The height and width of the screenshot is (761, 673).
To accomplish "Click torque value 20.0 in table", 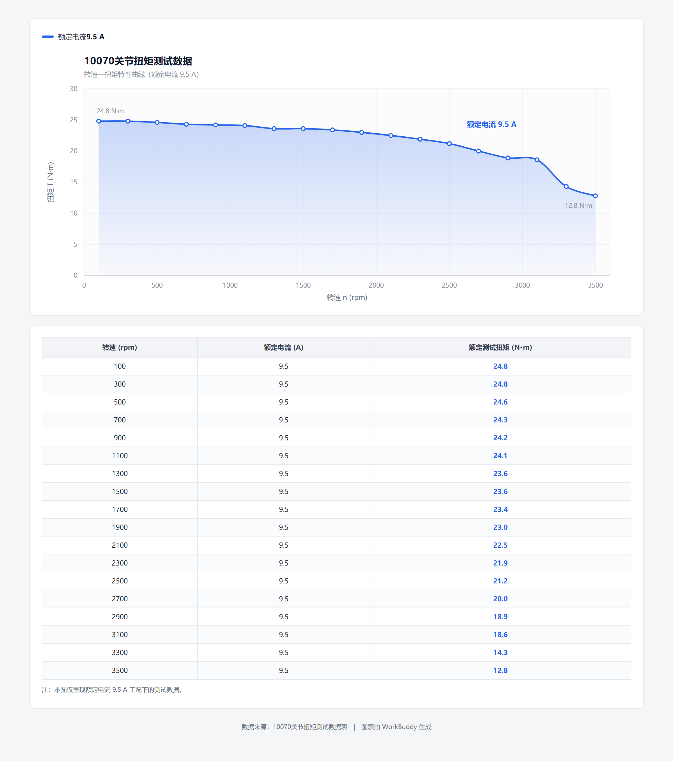I will pos(500,599).
